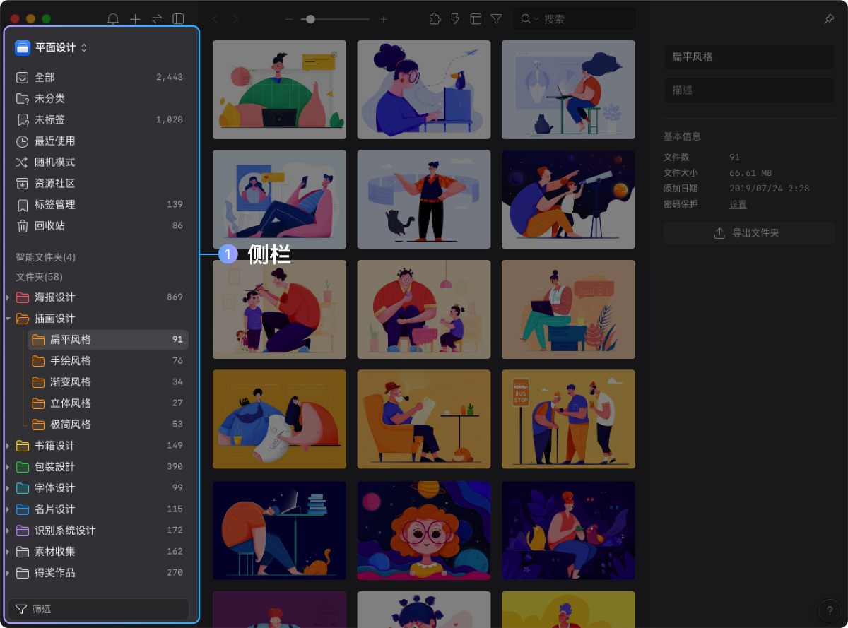The image size is (848, 628).
Task: Click the 设置 password protection link
Action: [738, 205]
